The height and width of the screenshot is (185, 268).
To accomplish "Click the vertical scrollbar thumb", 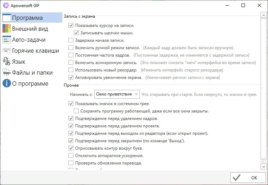I will click(263, 88).
